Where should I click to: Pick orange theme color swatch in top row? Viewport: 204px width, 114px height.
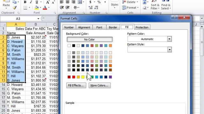point(110,46)
